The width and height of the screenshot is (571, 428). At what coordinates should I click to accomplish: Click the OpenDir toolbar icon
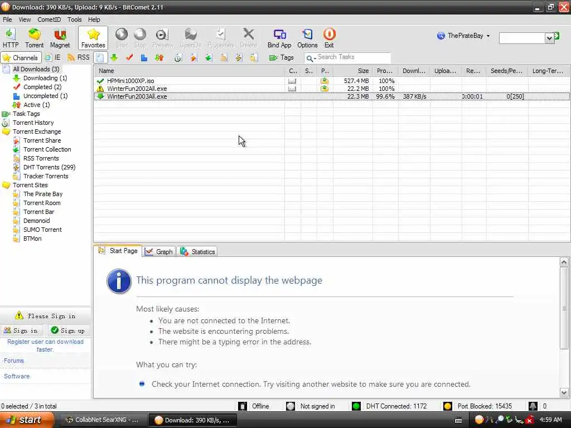(x=191, y=38)
